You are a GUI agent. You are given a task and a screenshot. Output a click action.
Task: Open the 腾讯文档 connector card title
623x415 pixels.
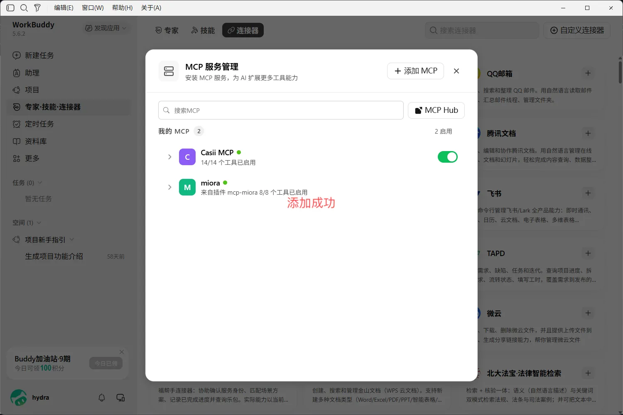tap(501, 134)
